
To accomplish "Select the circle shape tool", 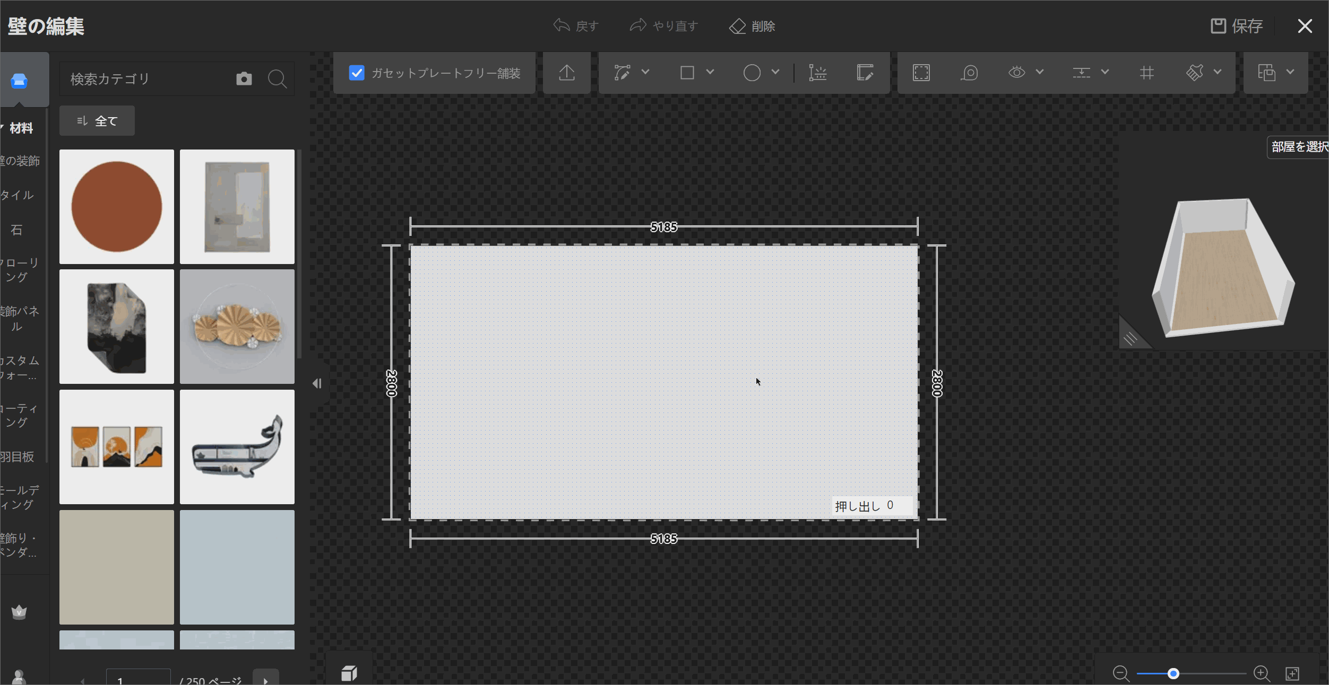I will tap(752, 73).
